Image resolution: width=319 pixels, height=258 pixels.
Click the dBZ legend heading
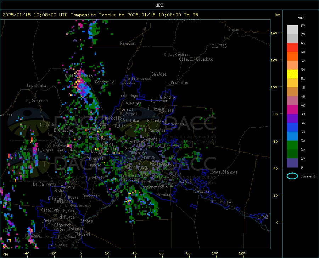pos(301,18)
